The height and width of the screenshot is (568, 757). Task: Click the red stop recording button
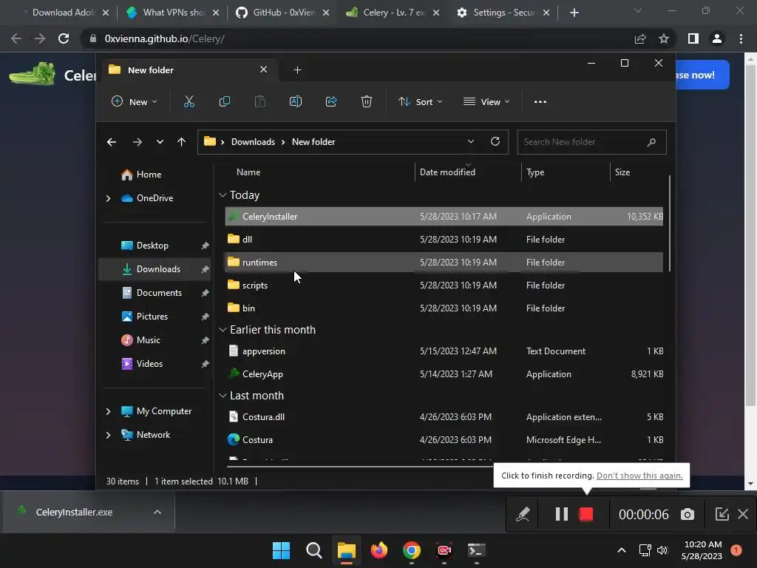[586, 515]
